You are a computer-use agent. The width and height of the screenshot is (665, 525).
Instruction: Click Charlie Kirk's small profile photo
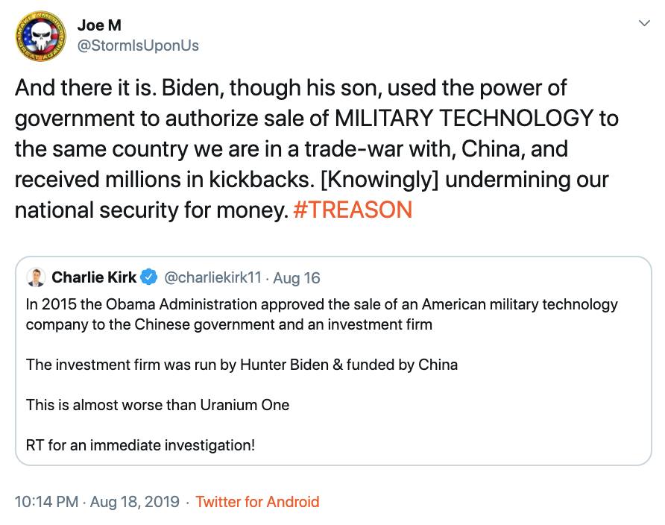click(36, 278)
